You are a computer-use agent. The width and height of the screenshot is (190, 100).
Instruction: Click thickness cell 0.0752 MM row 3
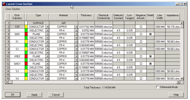(86, 30)
